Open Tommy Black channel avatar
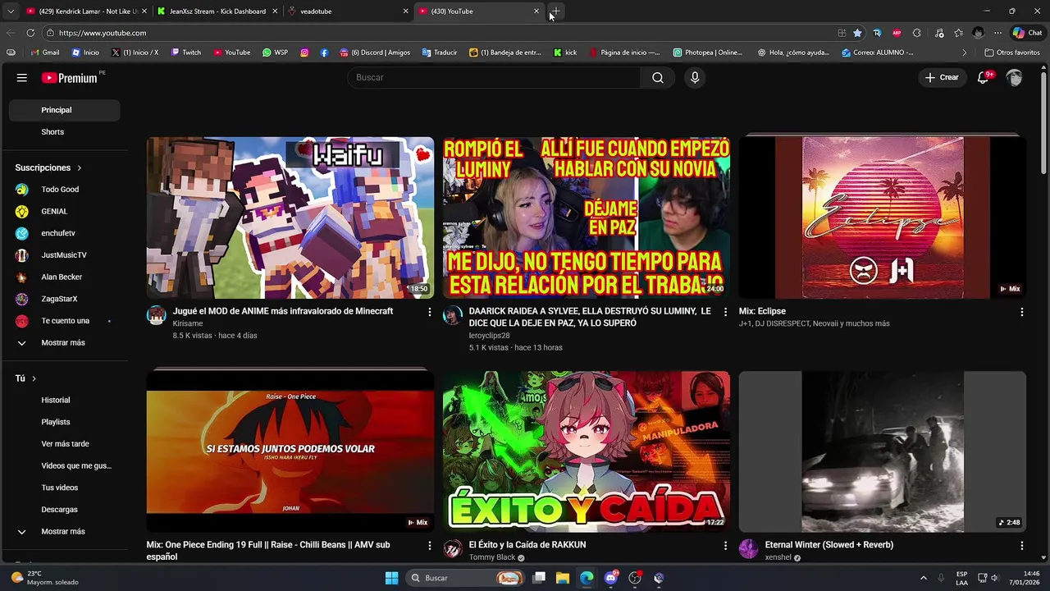This screenshot has height=591, width=1050. click(452, 549)
